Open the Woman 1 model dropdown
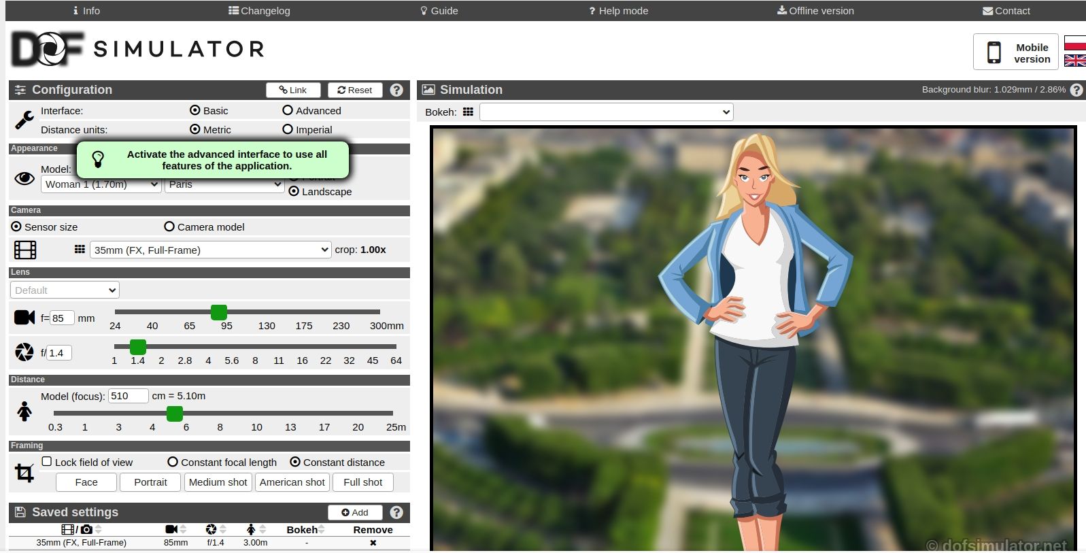 coord(101,184)
